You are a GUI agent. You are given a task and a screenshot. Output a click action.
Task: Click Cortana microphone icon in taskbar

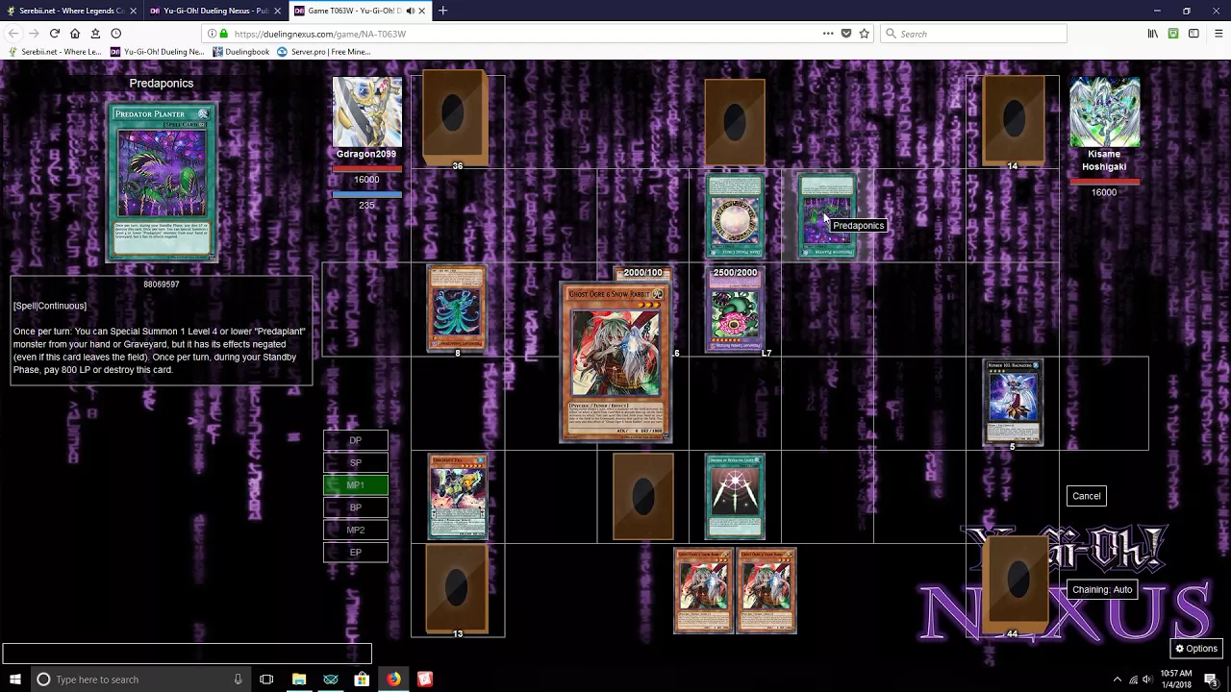pos(238,680)
